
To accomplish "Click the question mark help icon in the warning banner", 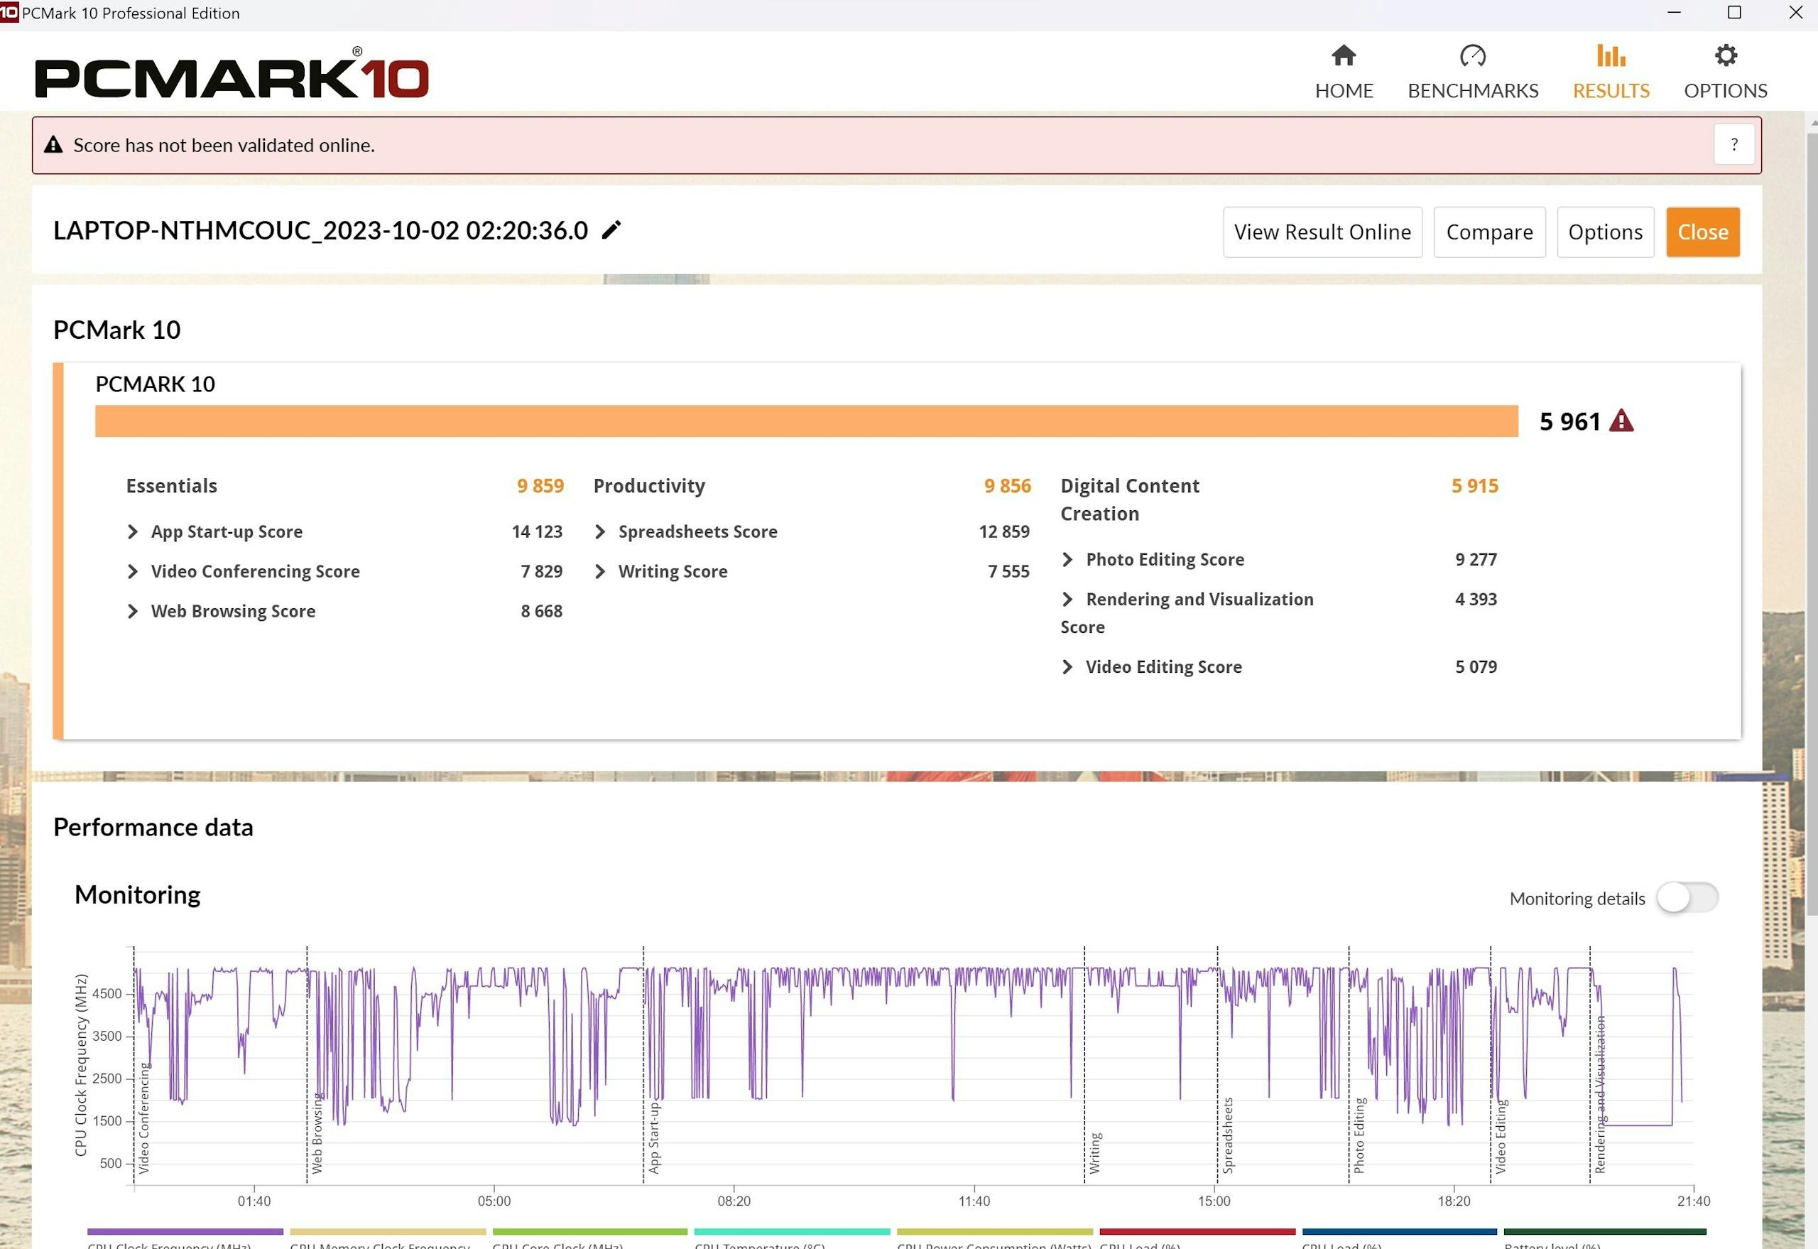I will (1733, 145).
